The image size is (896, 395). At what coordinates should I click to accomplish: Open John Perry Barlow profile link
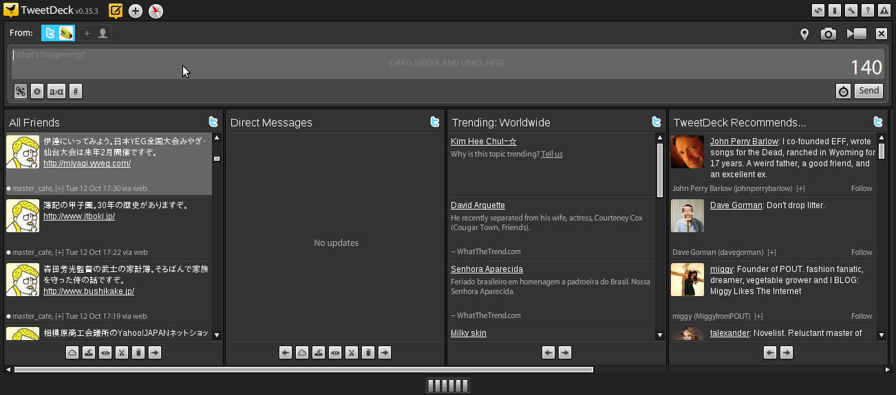[x=744, y=142]
